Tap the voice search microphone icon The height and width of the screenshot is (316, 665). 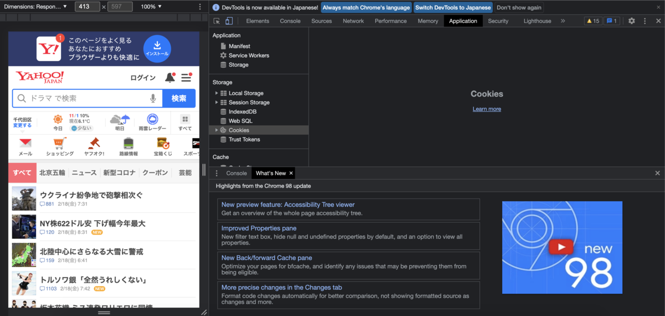(153, 98)
